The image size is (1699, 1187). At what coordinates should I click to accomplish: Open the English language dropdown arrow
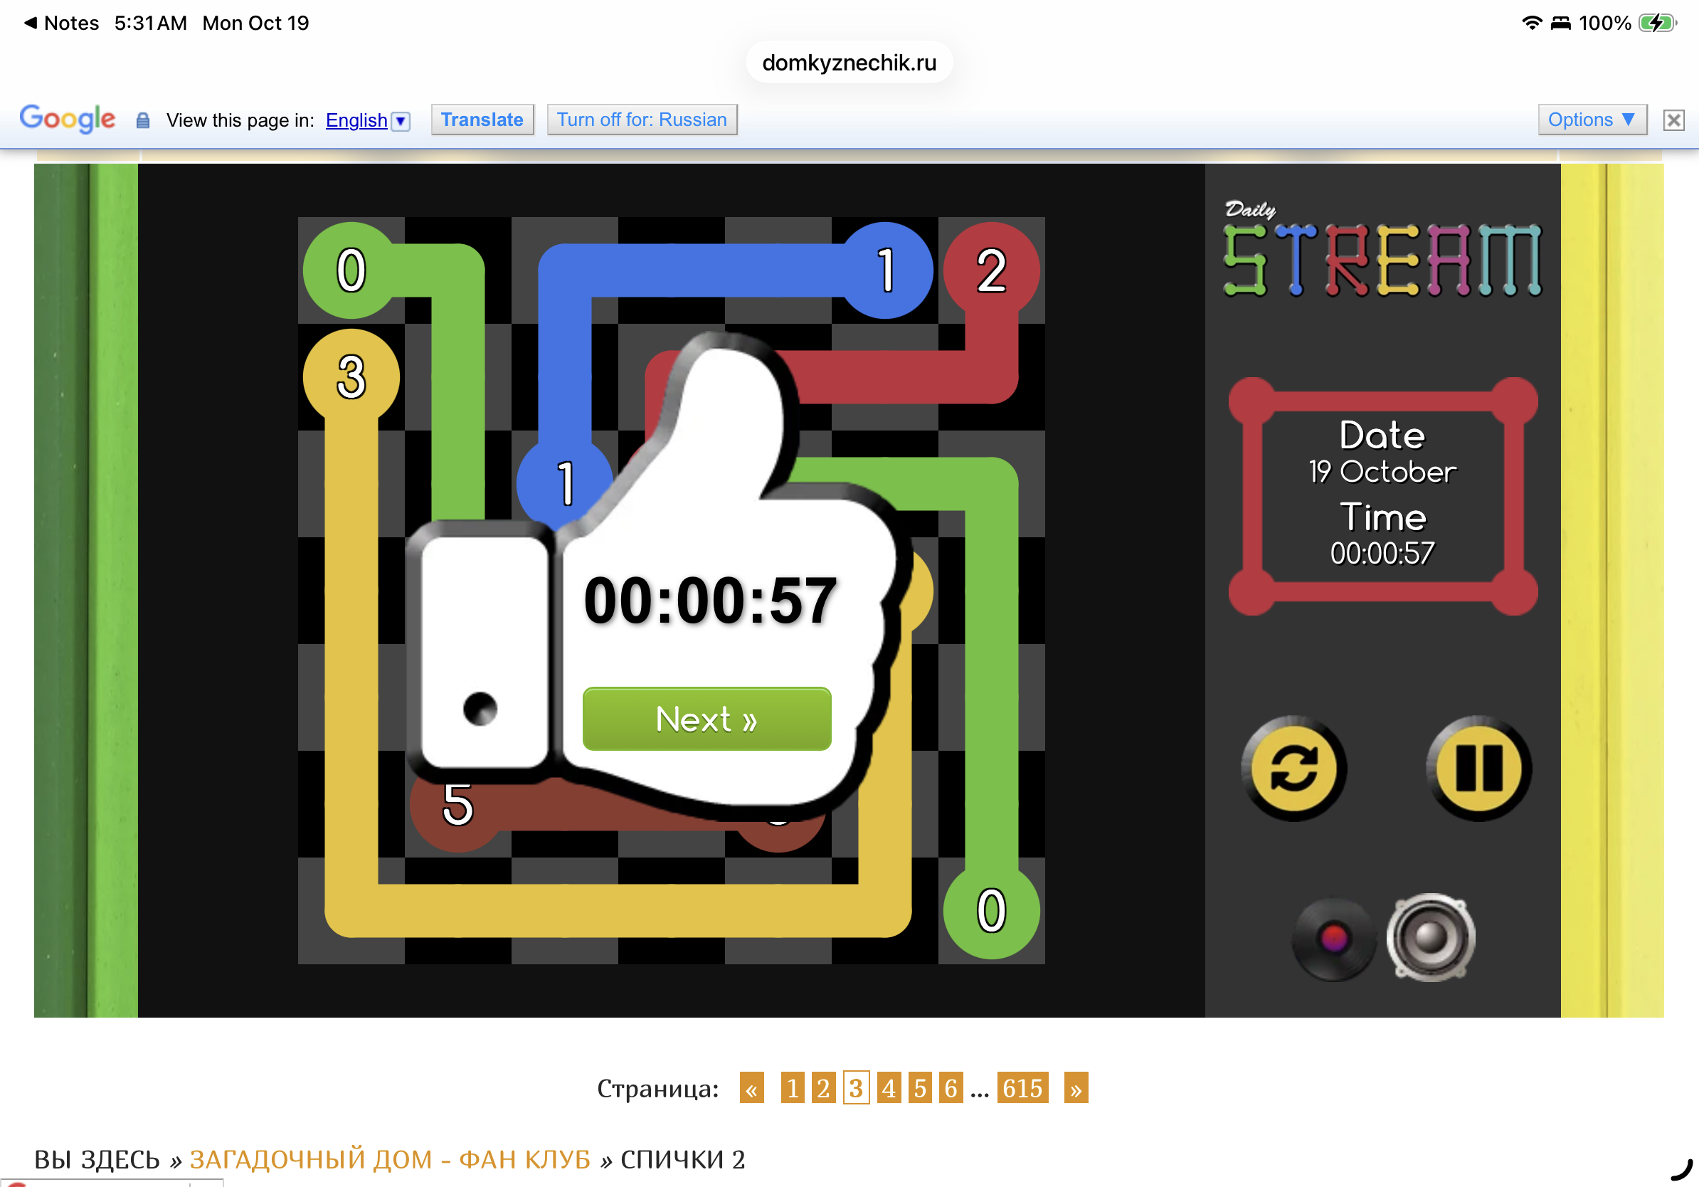click(401, 121)
